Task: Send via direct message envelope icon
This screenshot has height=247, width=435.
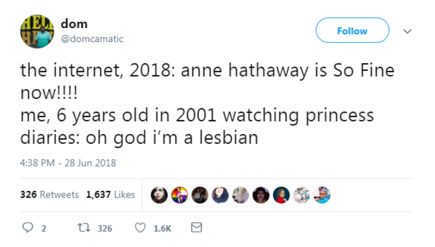Action: (196, 228)
